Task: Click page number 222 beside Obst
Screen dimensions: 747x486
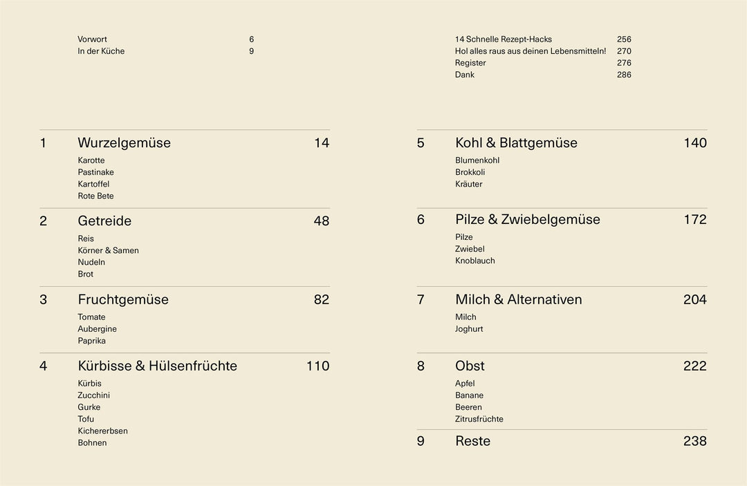Action: pos(694,366)
